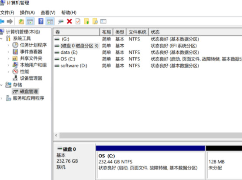The height and width of the screenshot is (180, 242).
Task: Click the Back arrow in toolbar
Action: 2,21
